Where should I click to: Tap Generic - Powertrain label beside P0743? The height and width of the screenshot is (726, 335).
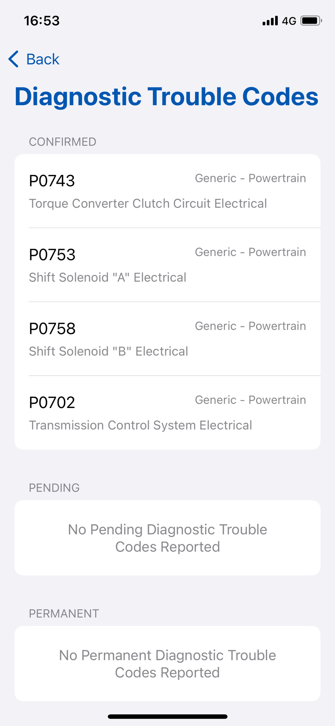click(250, 178)
